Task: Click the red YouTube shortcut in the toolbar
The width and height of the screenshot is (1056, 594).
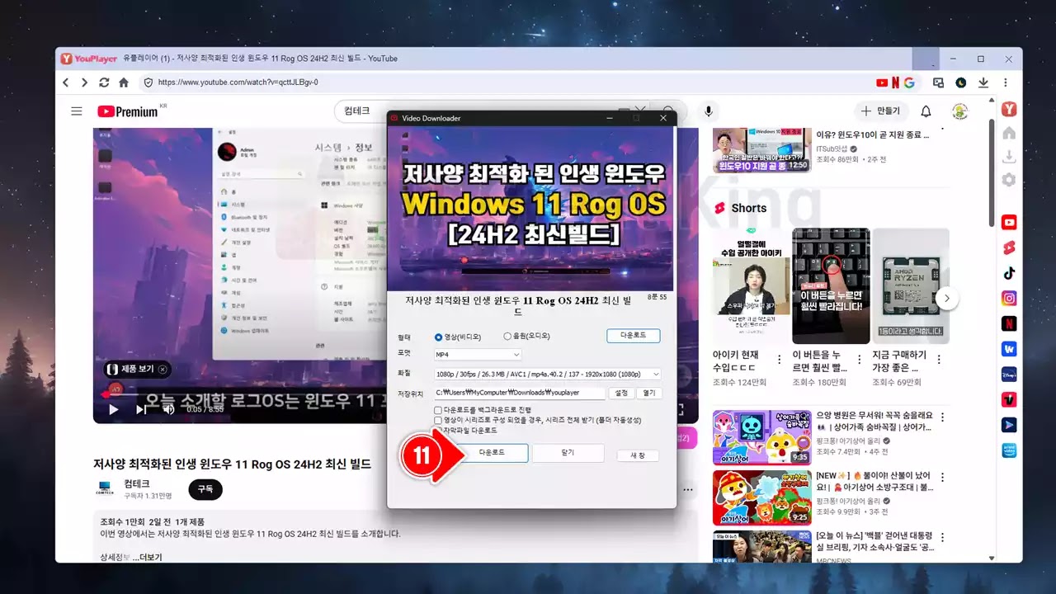Action: [x=882, y=82]
